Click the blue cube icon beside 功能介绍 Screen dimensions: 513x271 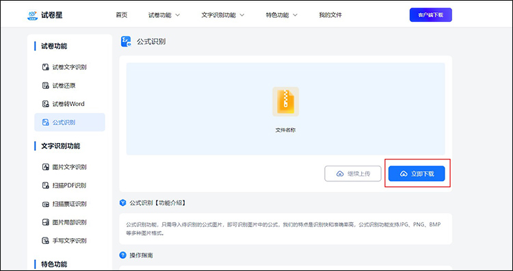click(122, 203)
